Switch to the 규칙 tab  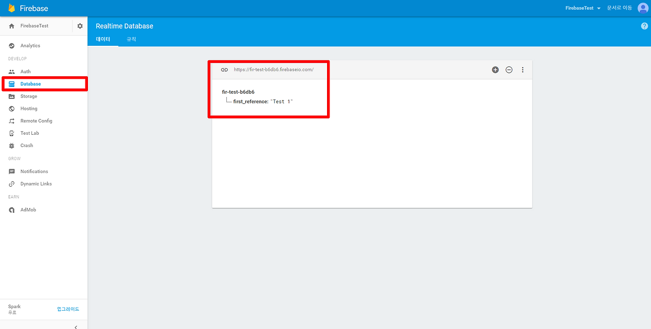click(x=131, y=39)
